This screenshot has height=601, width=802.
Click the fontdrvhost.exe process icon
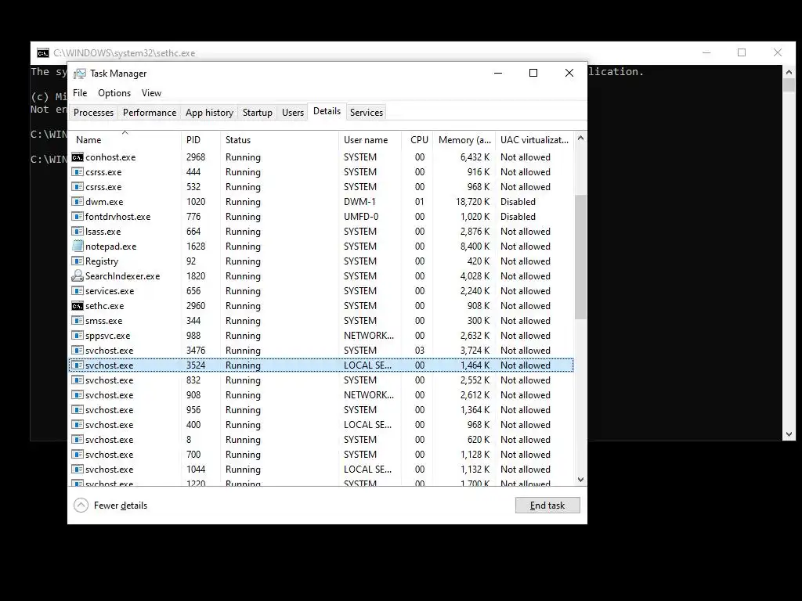[78, 217]
